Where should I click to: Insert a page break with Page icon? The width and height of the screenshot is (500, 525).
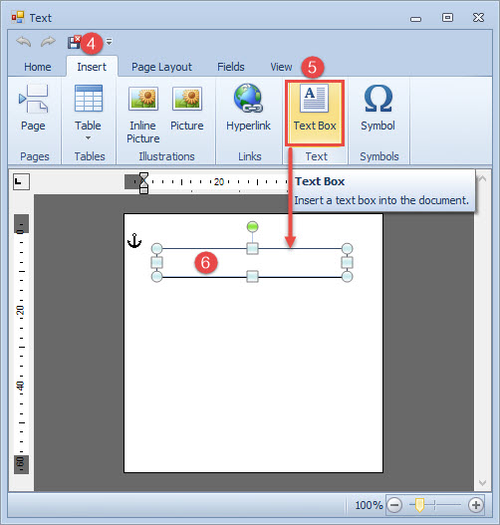pyautogui.click(x=33, y=99)
